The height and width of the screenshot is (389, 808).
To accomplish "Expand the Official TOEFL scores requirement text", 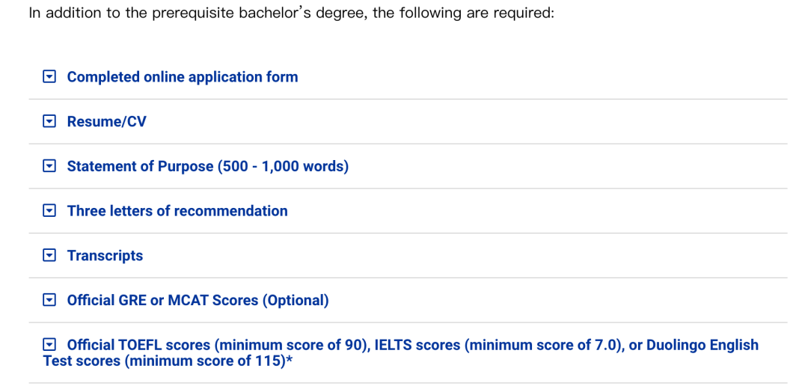I will point(401,353).
